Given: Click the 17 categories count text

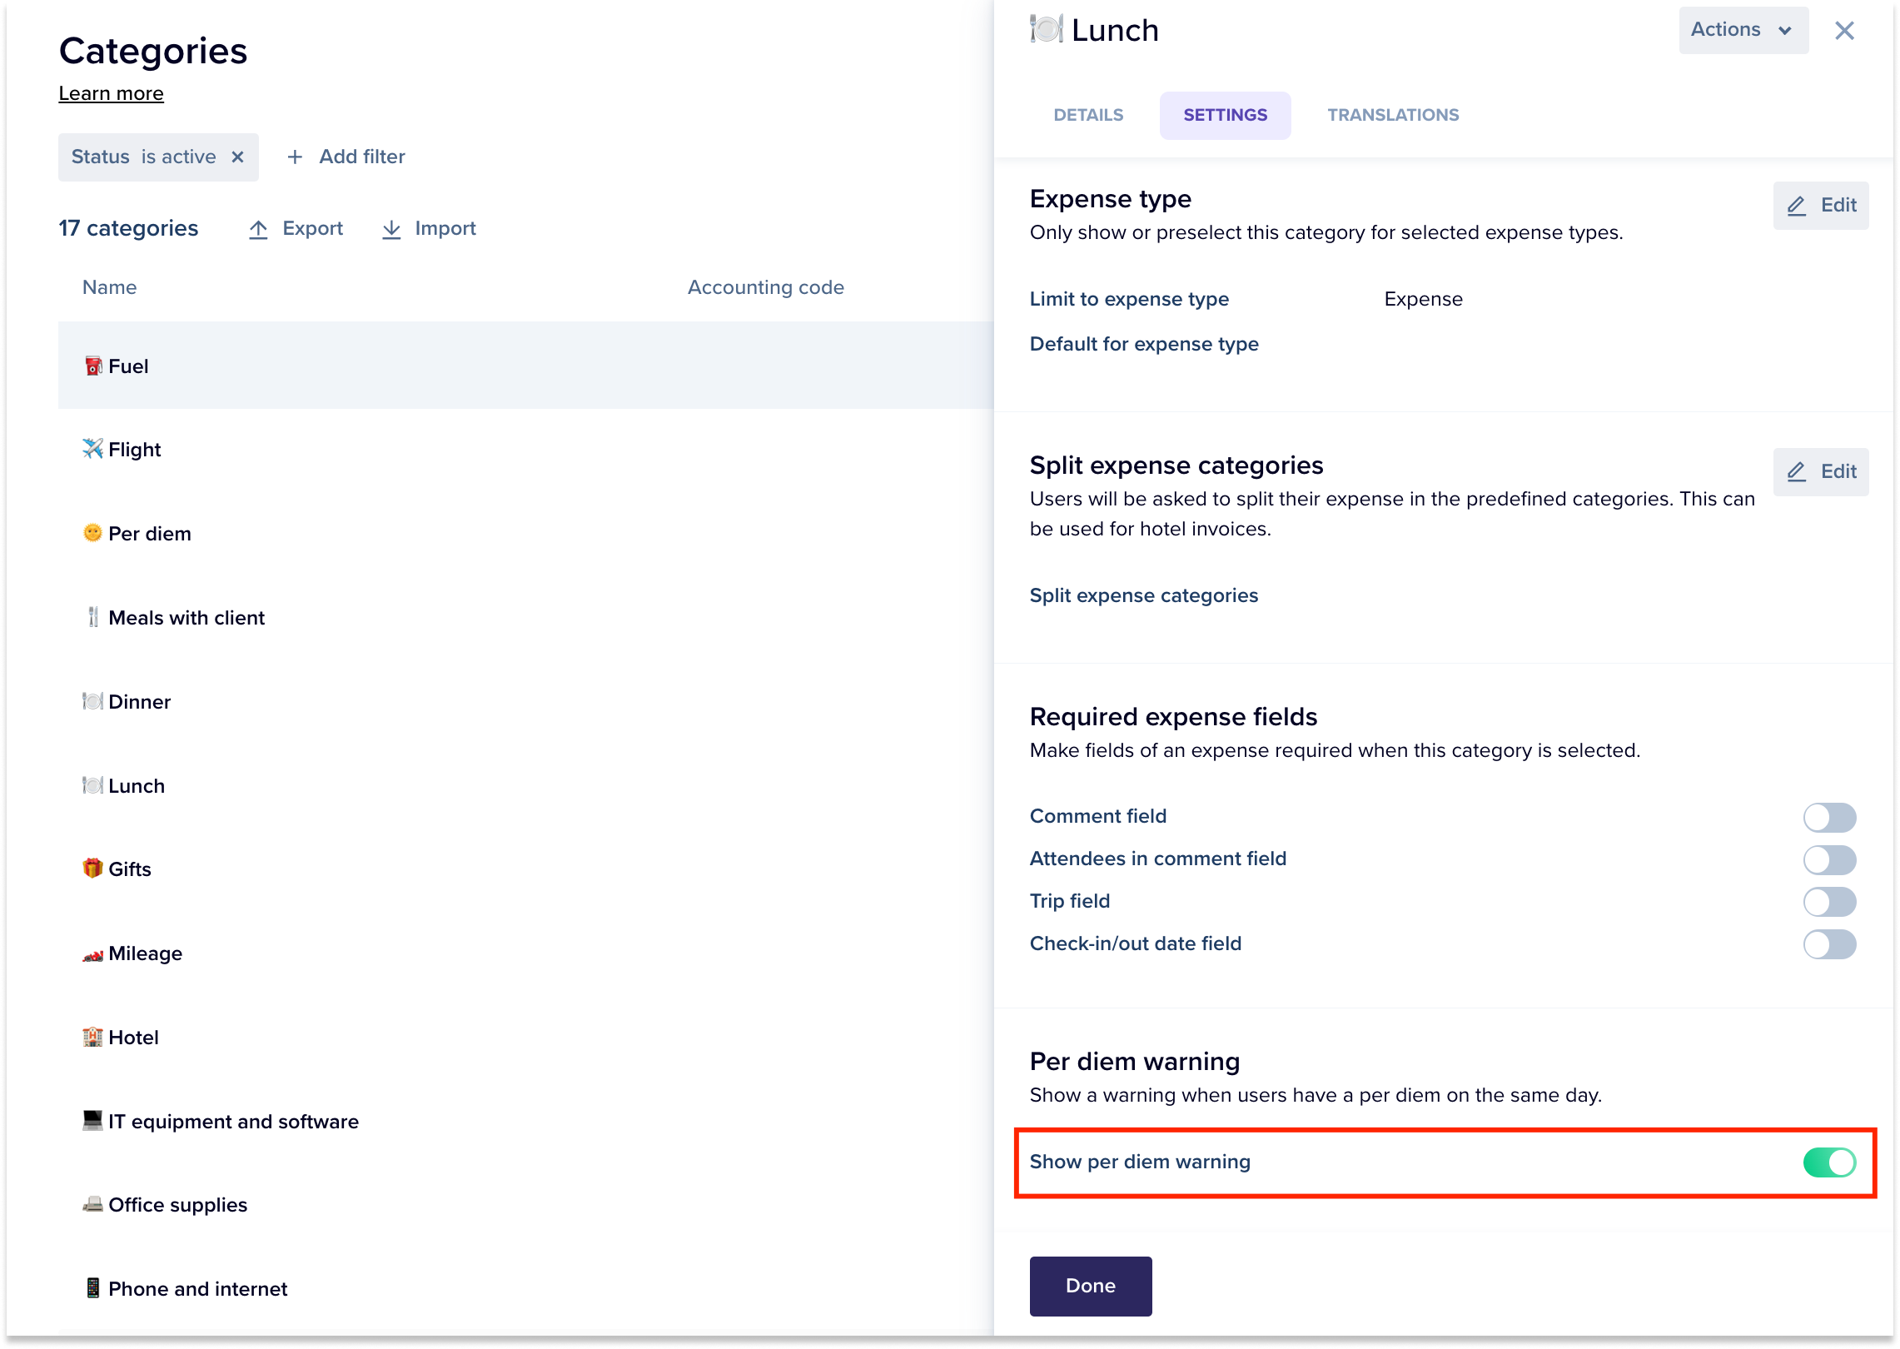Looking at the screenshot, I should (x=128, y=228).
